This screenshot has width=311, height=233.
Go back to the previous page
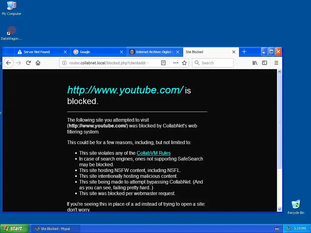(x=8, y=63)
